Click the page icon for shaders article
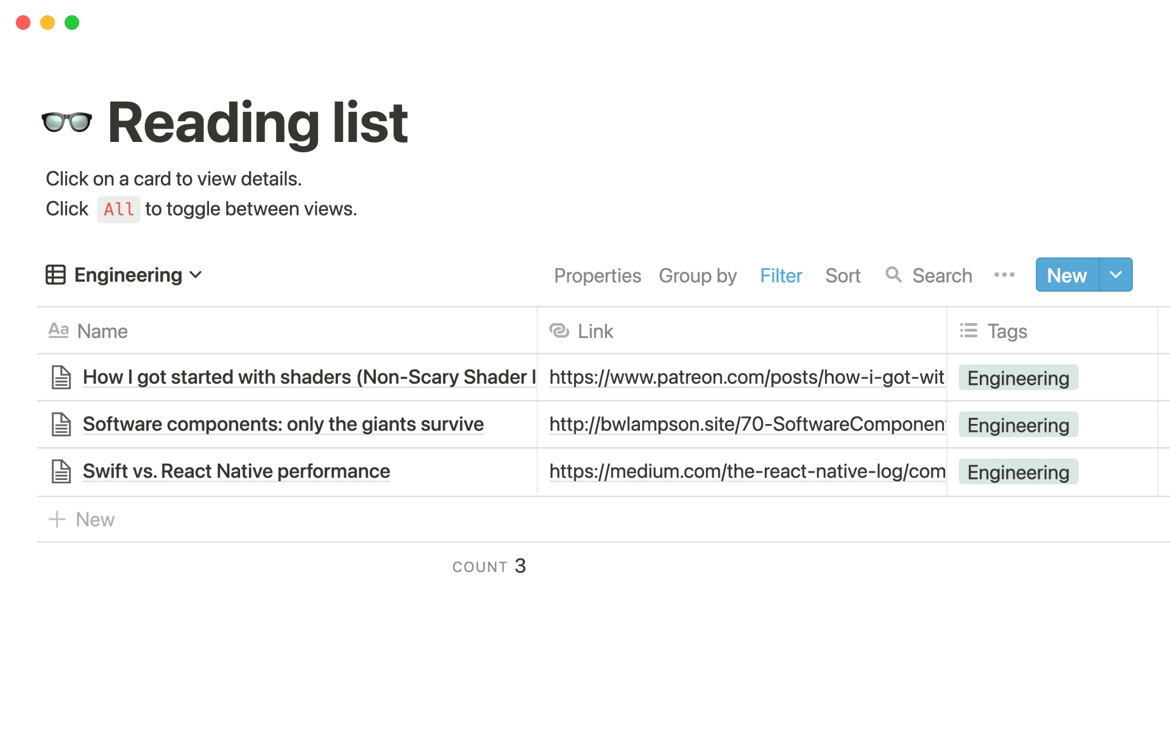 click(x=61, y=377)
